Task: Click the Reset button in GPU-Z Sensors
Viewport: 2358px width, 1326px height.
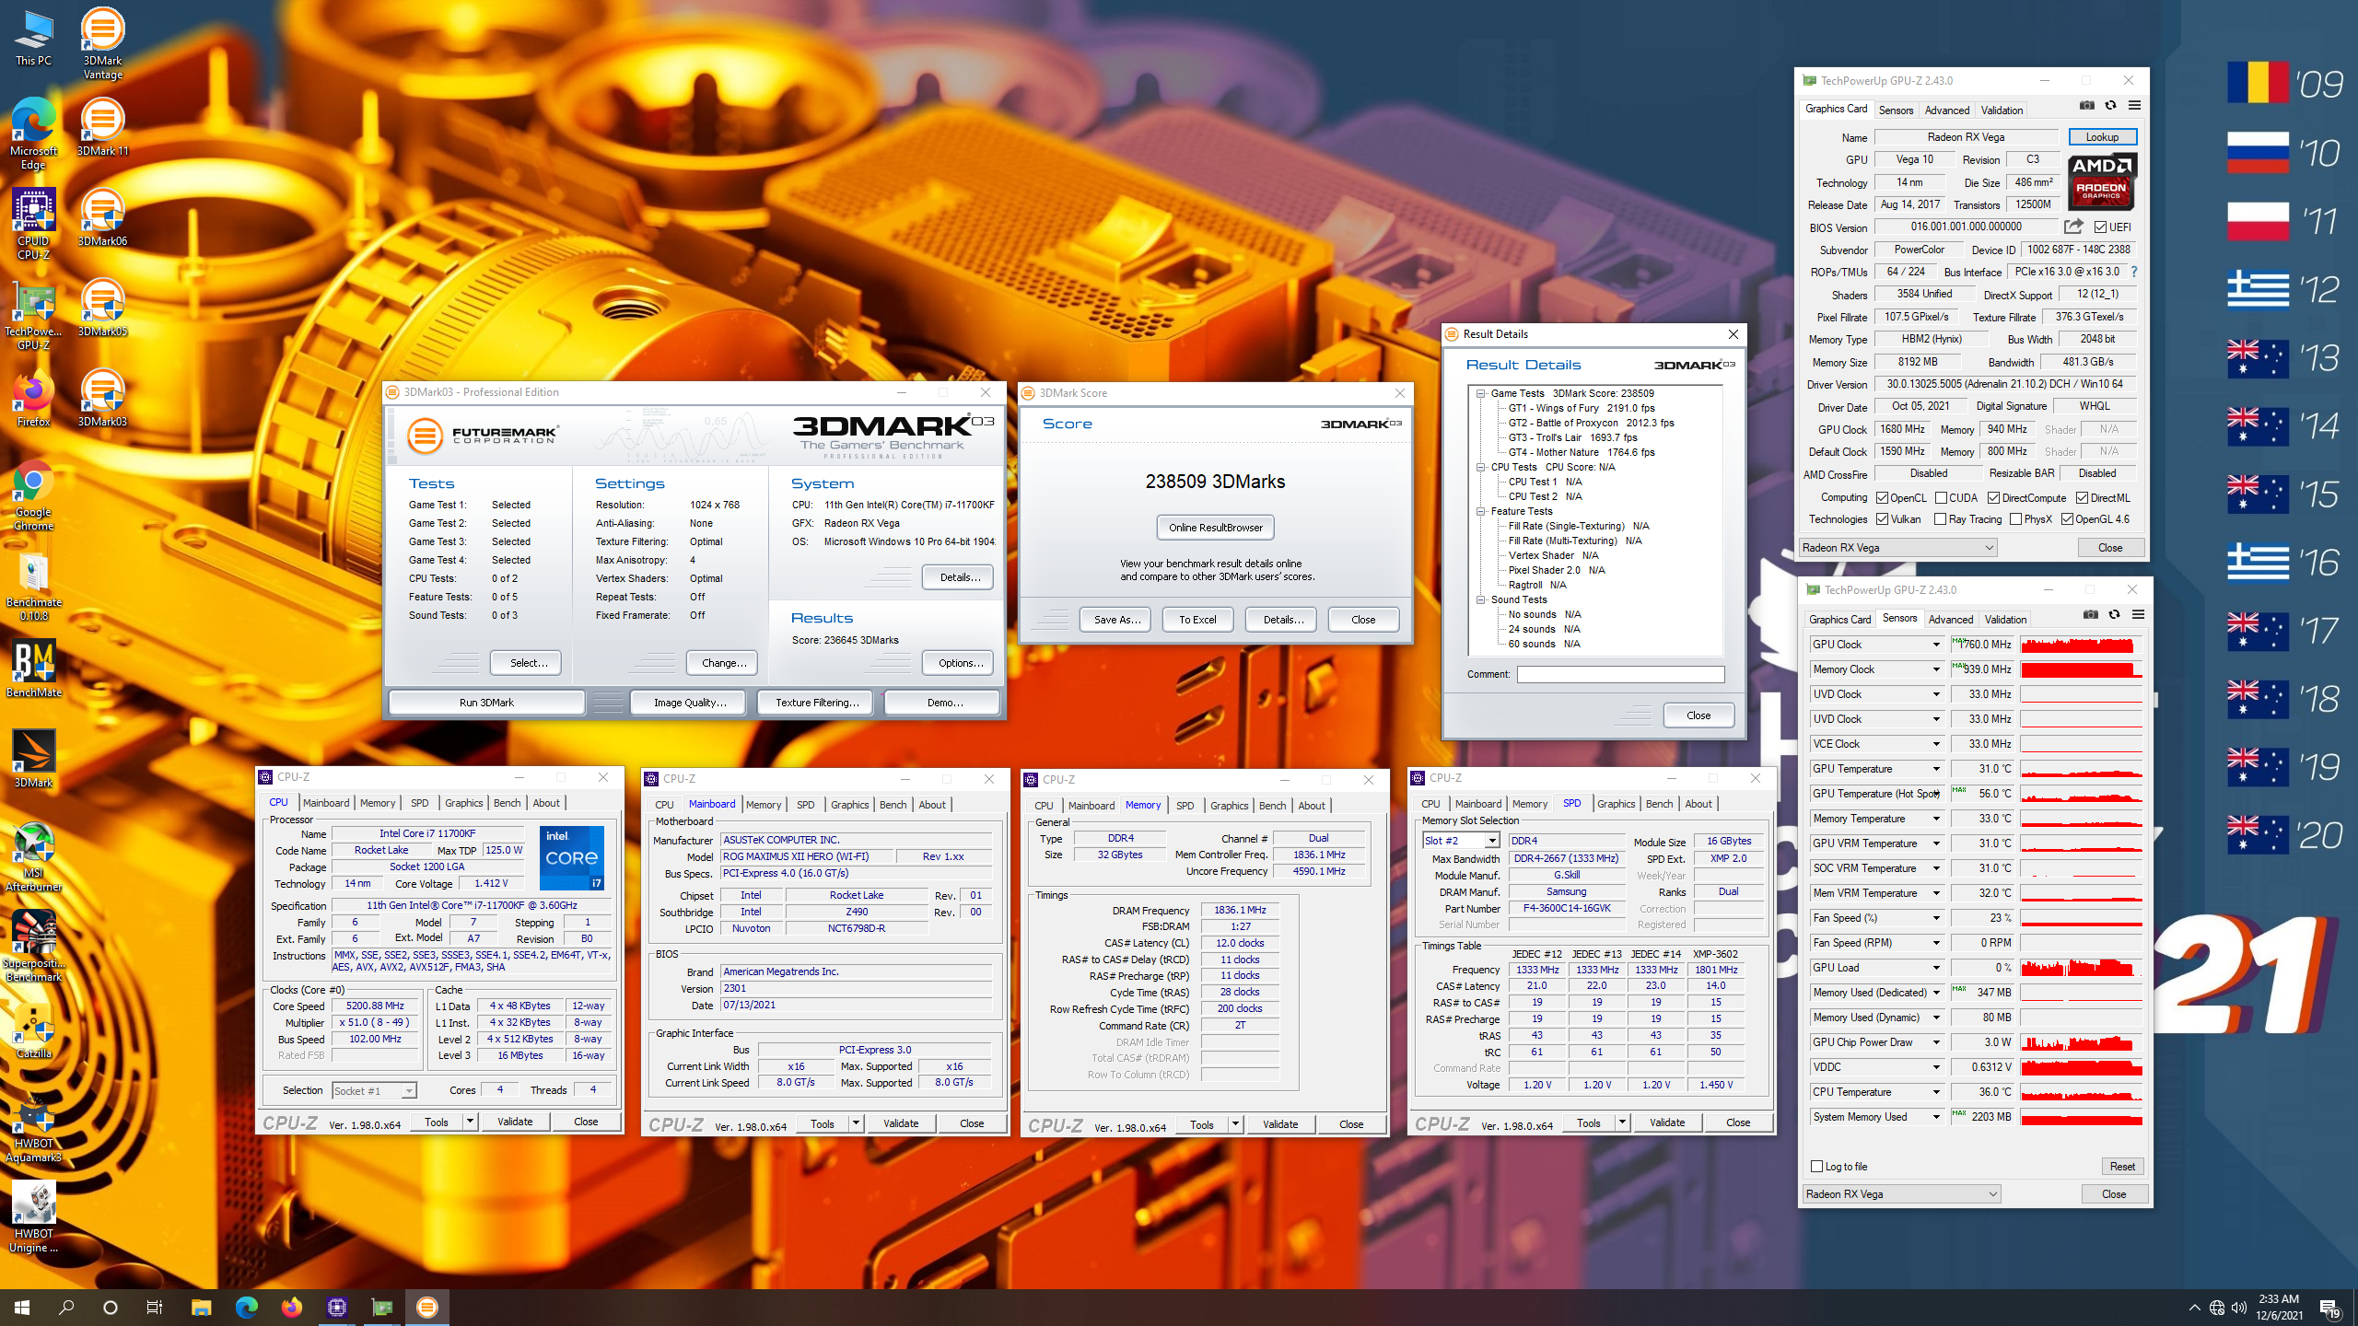Action: [x=2122, y=1167]
